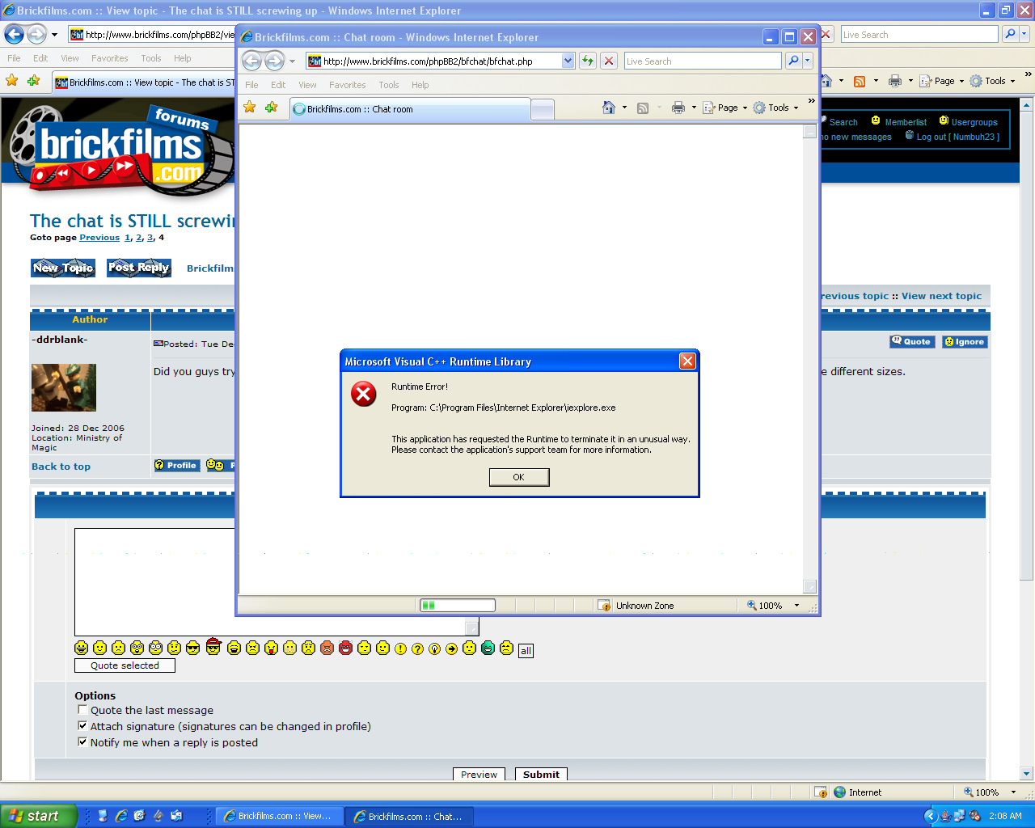This screenshot has height=828, width=1035.
Task: Click the Print icon in Chat room window
Action: 678,108
